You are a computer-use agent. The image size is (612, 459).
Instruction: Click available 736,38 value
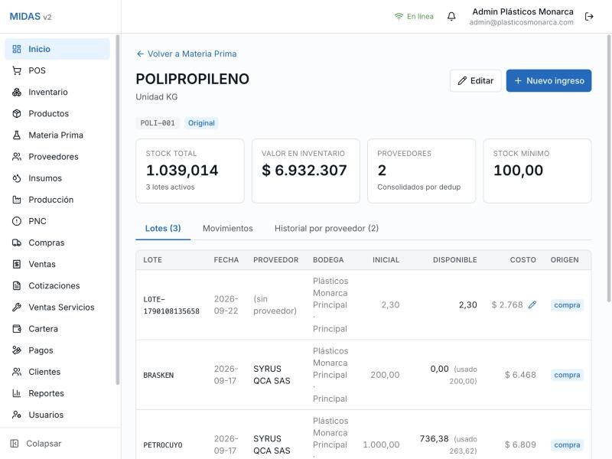tap(434, 438)
